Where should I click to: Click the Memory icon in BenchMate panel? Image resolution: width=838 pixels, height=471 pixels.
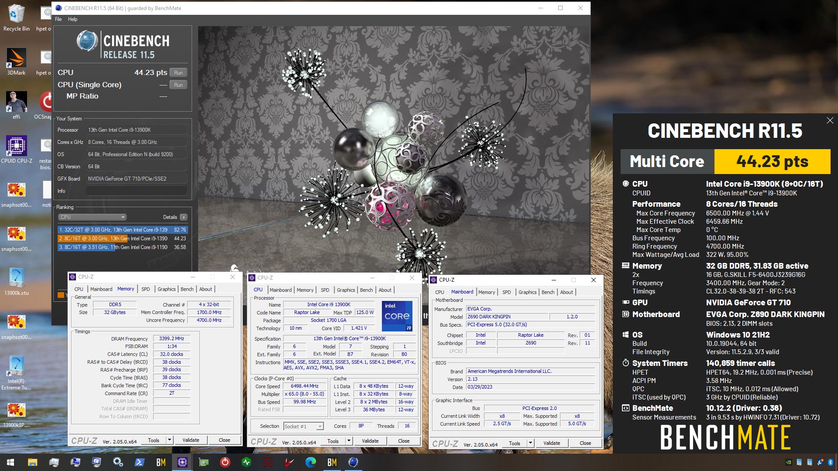(625, 266)
